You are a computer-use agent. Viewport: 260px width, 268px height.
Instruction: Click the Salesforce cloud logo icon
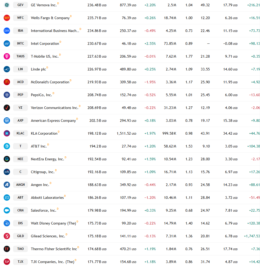[7, 210]
